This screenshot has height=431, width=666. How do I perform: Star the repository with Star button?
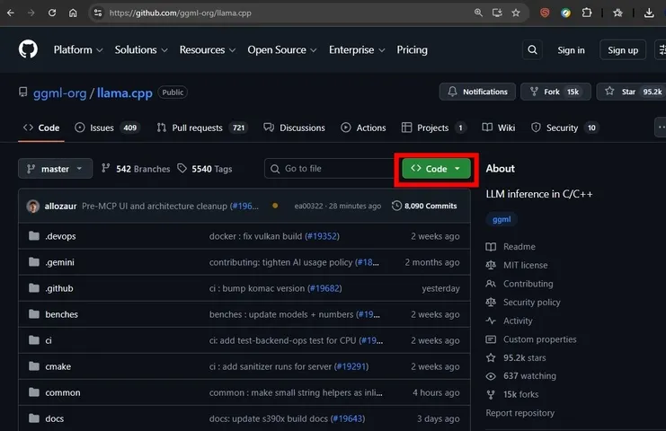[631, 92]
